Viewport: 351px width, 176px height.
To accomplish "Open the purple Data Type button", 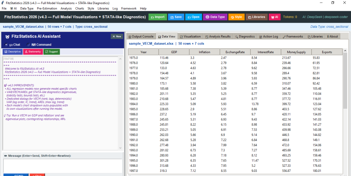I will (x=215, y=17).
